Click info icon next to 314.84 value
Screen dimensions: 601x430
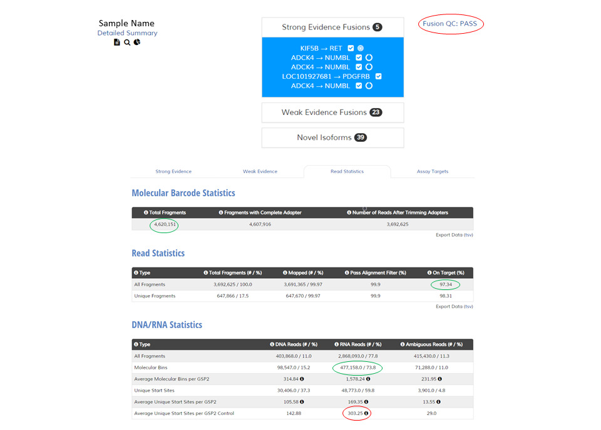click(302, 379)
